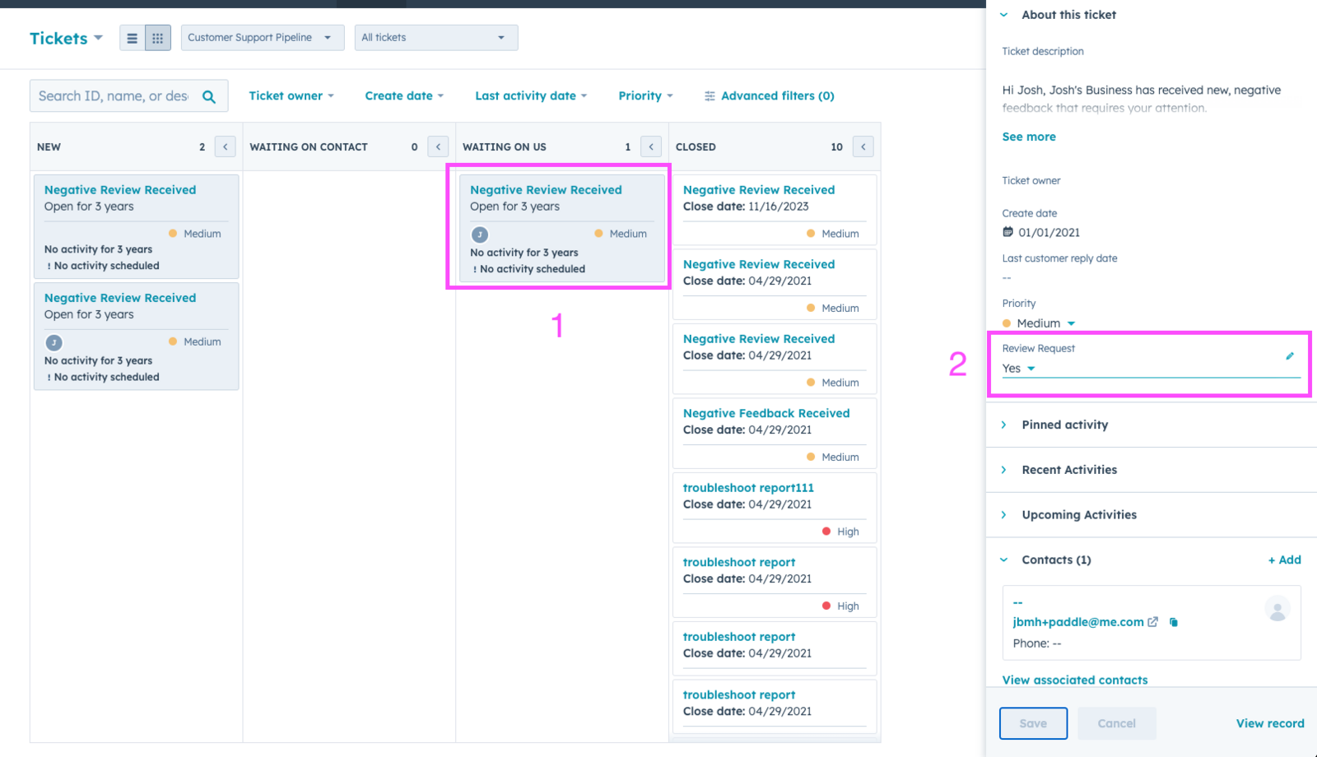Collapse the NEW column with its arrow
Image resolution: width=1317 pixels, height=757 pixels.
click(x=225, y=146)
